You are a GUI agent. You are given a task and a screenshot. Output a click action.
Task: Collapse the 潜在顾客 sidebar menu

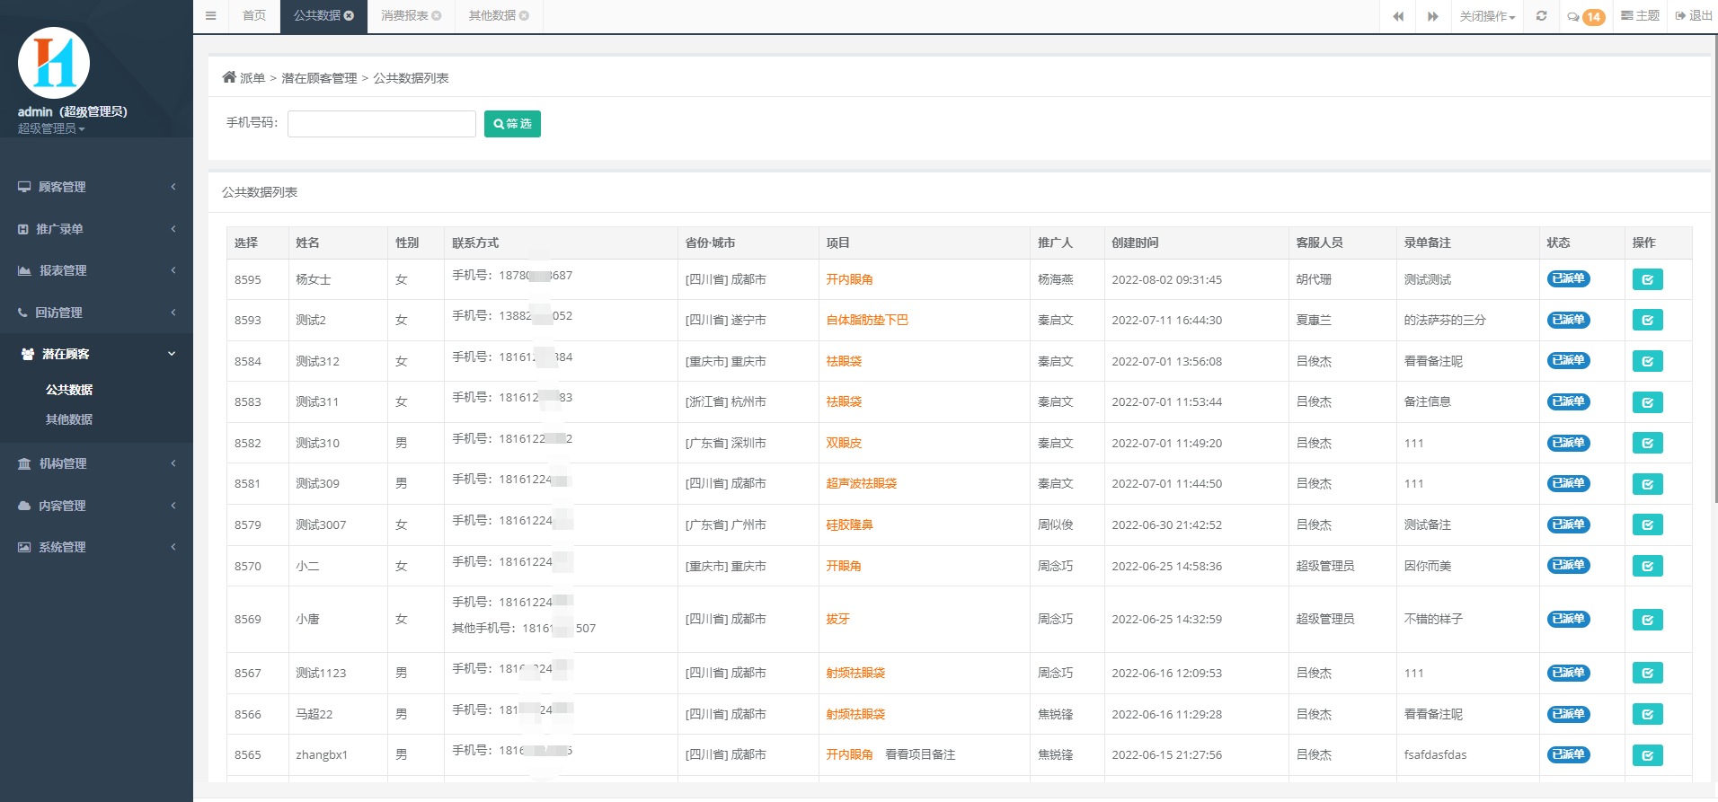click(96, 354)
